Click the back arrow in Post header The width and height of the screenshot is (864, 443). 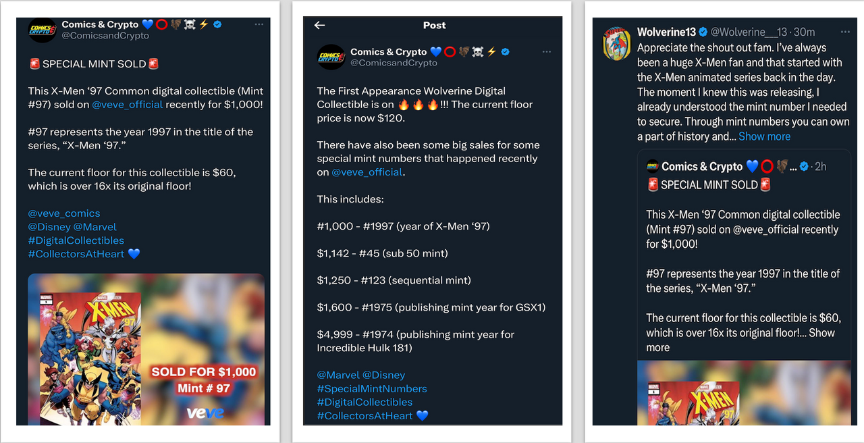coord(320,25)
